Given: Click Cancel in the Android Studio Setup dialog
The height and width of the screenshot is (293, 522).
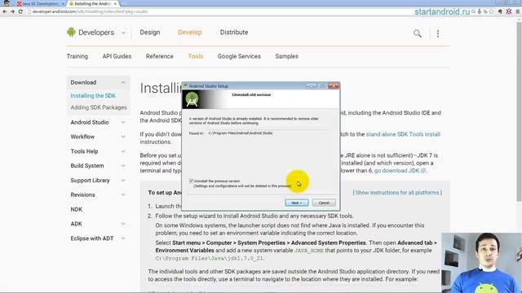Looking at the screenshot, I should coord(324,203).
